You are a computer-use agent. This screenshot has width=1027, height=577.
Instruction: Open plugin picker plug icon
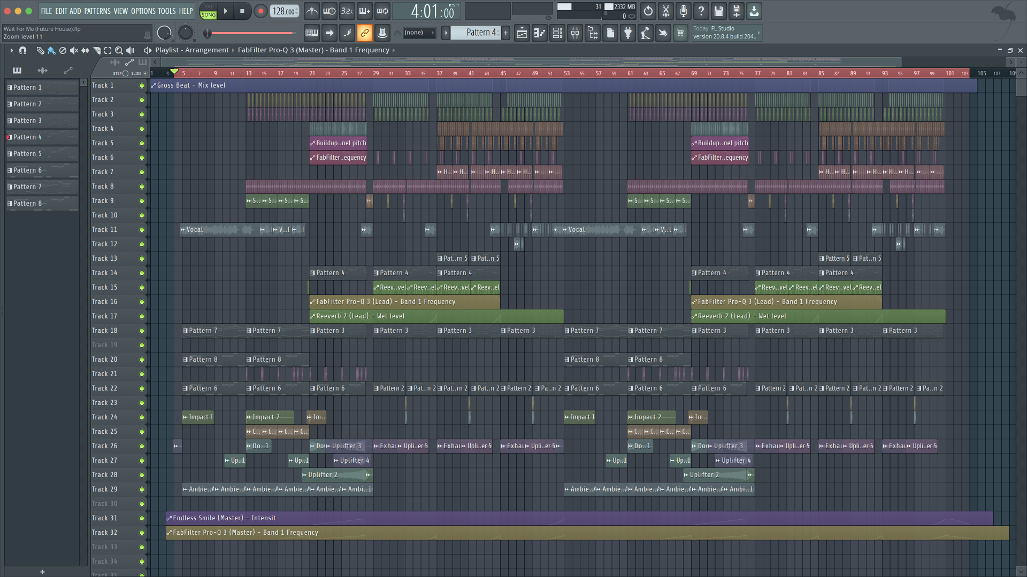click(628, 33)
